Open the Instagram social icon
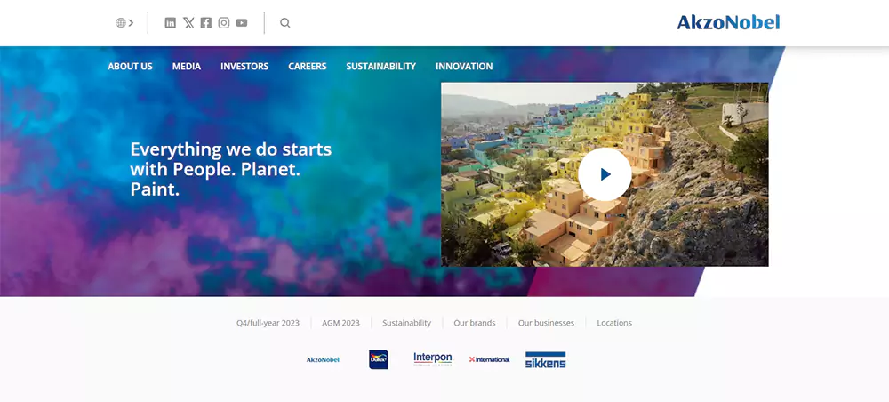The image size is (889, 402). (x=224, y=23)
